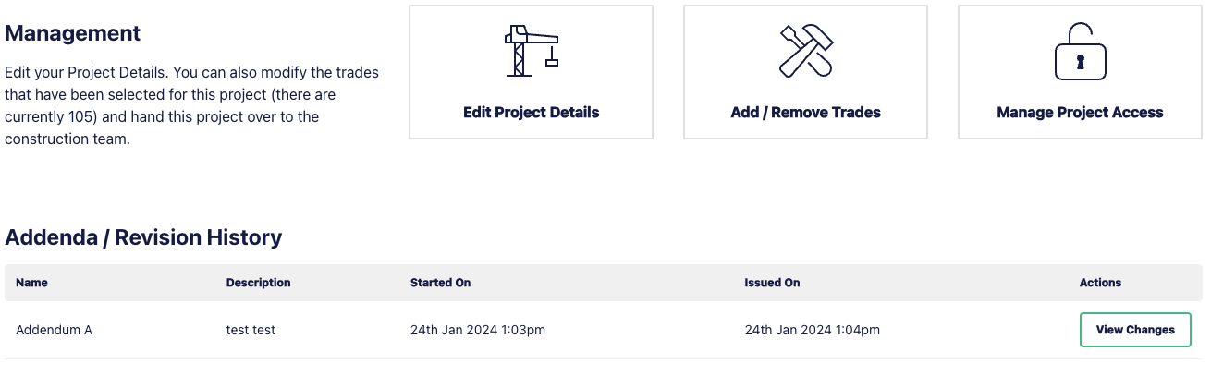Select the Addendum A name cell

click(x=54, y=330)
